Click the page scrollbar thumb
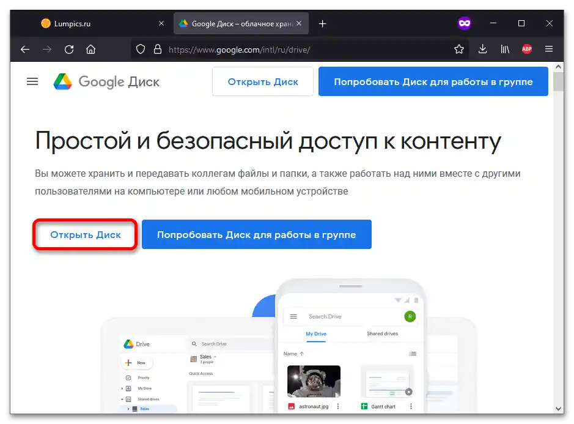 click(558, 82)
